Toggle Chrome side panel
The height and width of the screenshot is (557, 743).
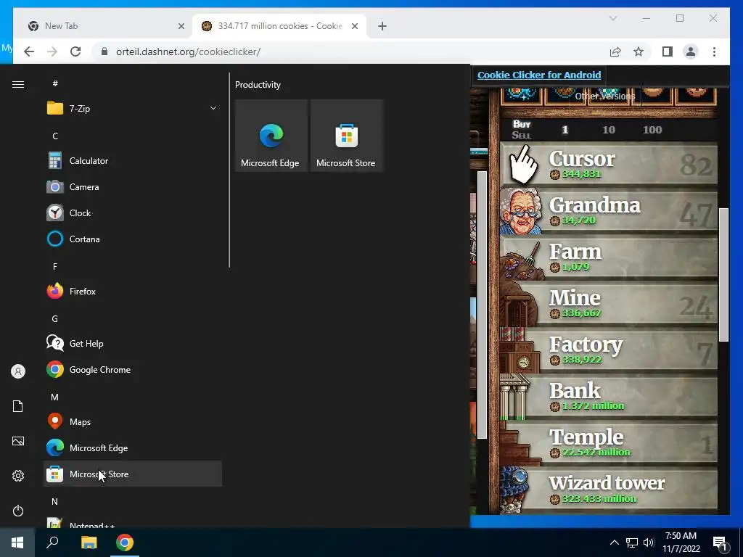coord(668,51)
